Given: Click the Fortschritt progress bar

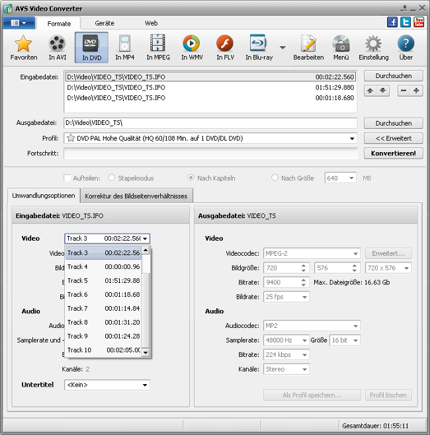Looking at the screenshot, I should pos(210,153).
